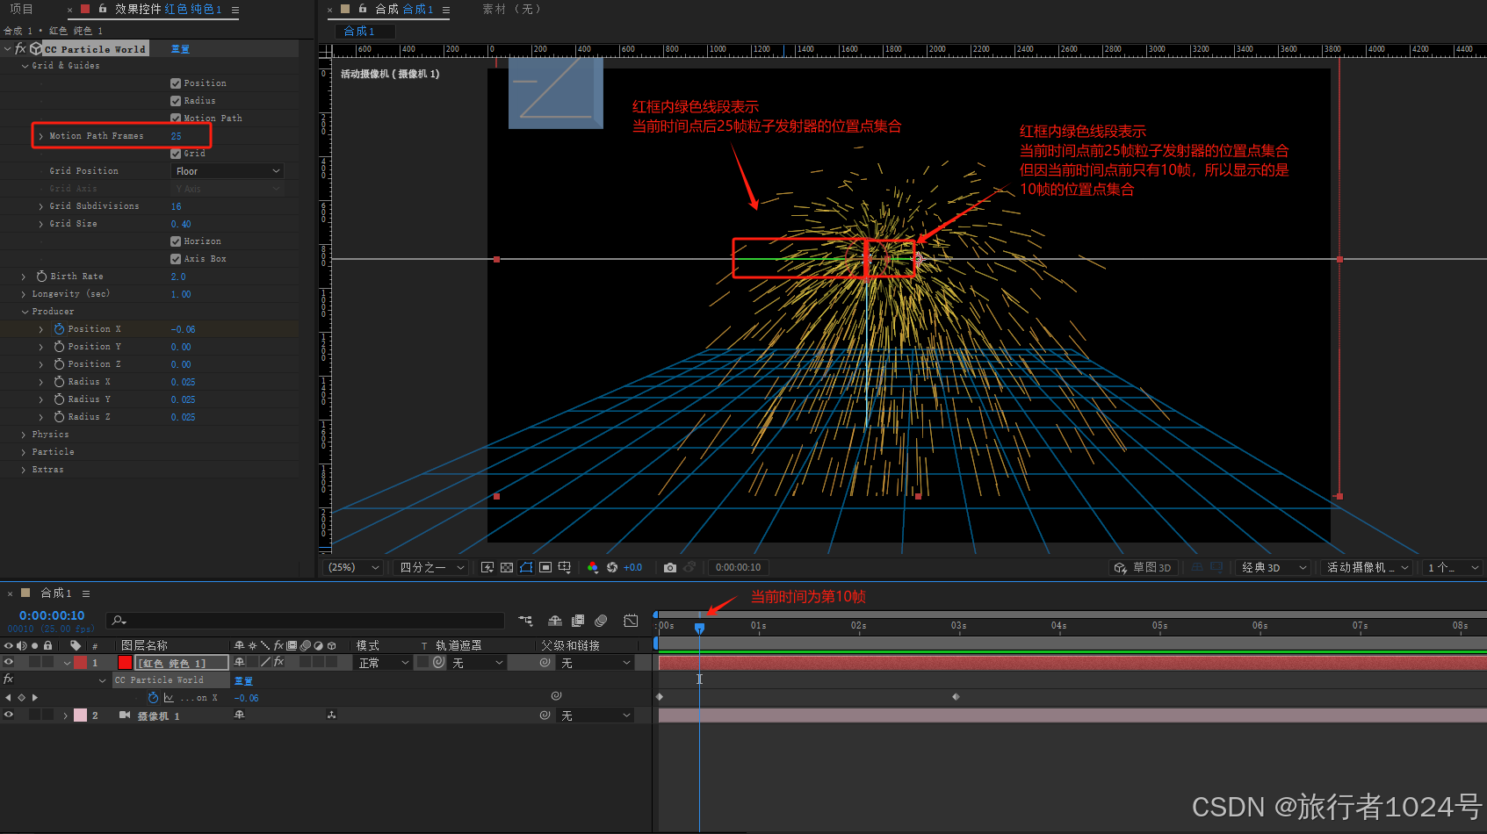Click graph icon beside timeline Position X
This screenshot has width=1487, height=834.
(169, 698)
